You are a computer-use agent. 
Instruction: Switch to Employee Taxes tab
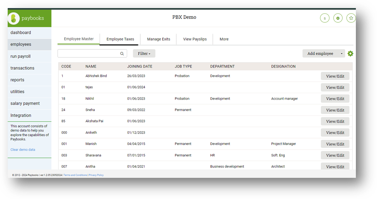[x=120, y=39]
